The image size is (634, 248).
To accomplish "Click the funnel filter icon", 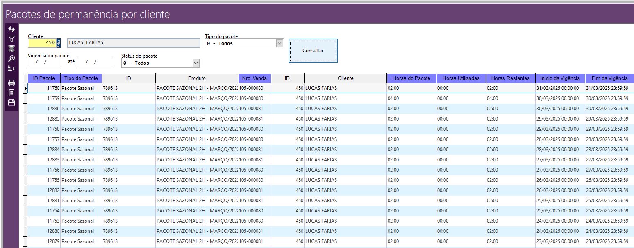I will point(11,39).
